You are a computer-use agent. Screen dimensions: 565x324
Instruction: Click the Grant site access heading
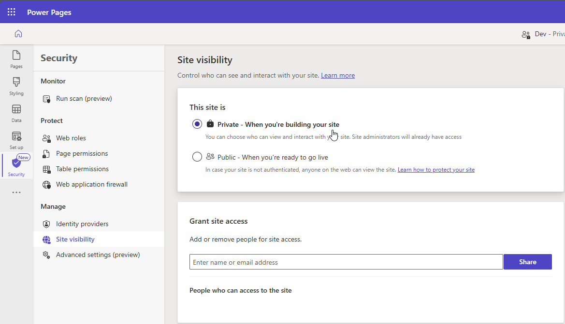pos(218,221)
